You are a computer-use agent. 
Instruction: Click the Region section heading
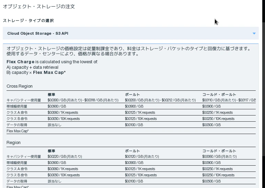pos(13,143)
